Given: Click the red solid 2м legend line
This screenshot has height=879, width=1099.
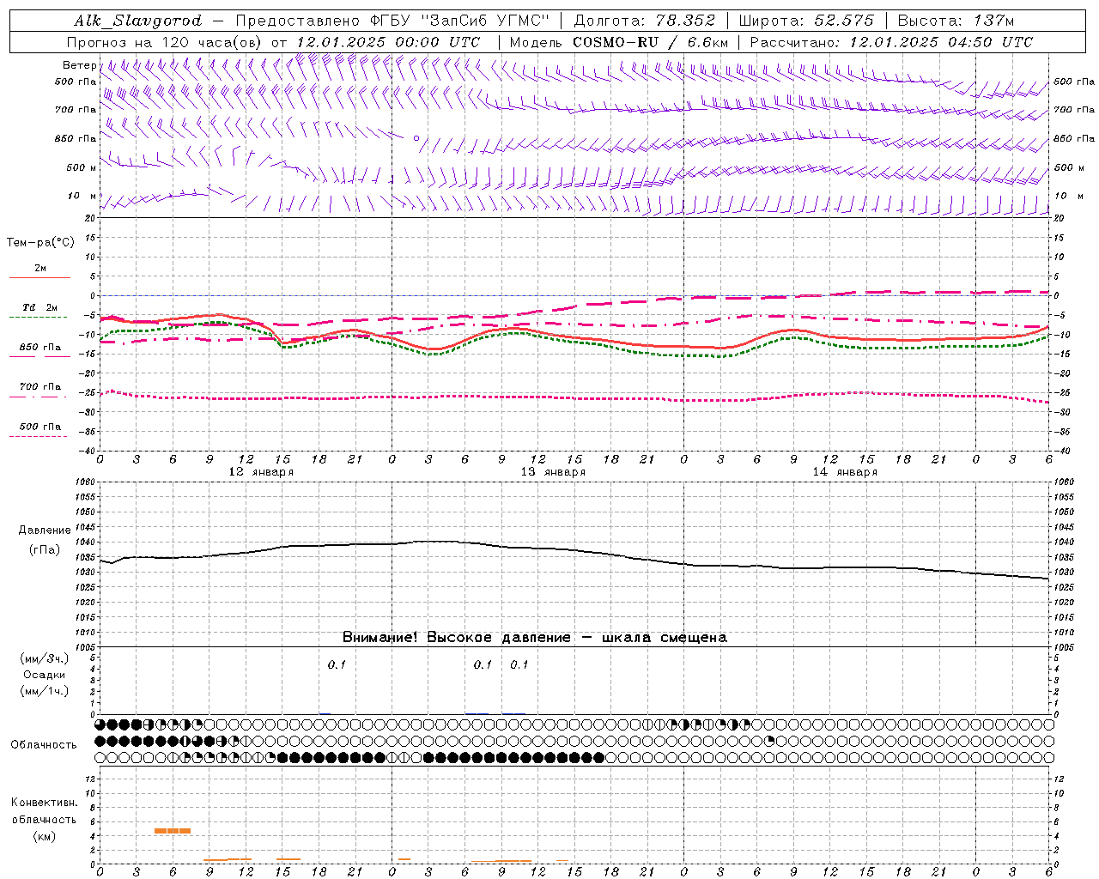Looking at the screenshot, I should coord(39,277).
